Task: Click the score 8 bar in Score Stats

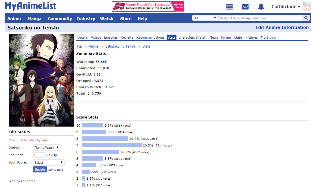Action: coord(105,139)
